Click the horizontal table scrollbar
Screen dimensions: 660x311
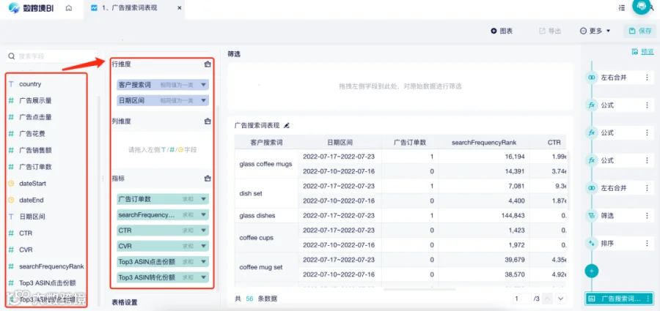point(419,289)
